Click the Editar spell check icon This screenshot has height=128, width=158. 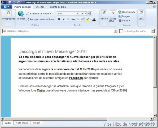click(142, 13)
